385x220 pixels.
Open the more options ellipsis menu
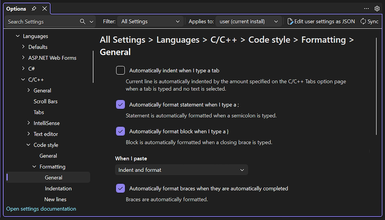click(x=366, y=8)
